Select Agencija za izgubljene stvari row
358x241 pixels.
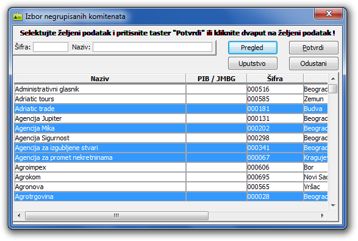click(x=171, y=148)
